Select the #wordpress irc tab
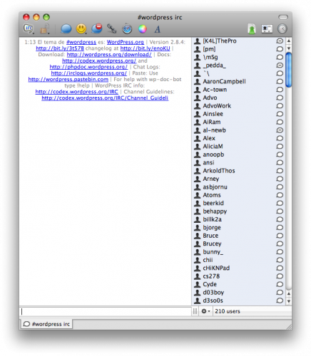The image size is (311, 356). [x=46, y=324]
